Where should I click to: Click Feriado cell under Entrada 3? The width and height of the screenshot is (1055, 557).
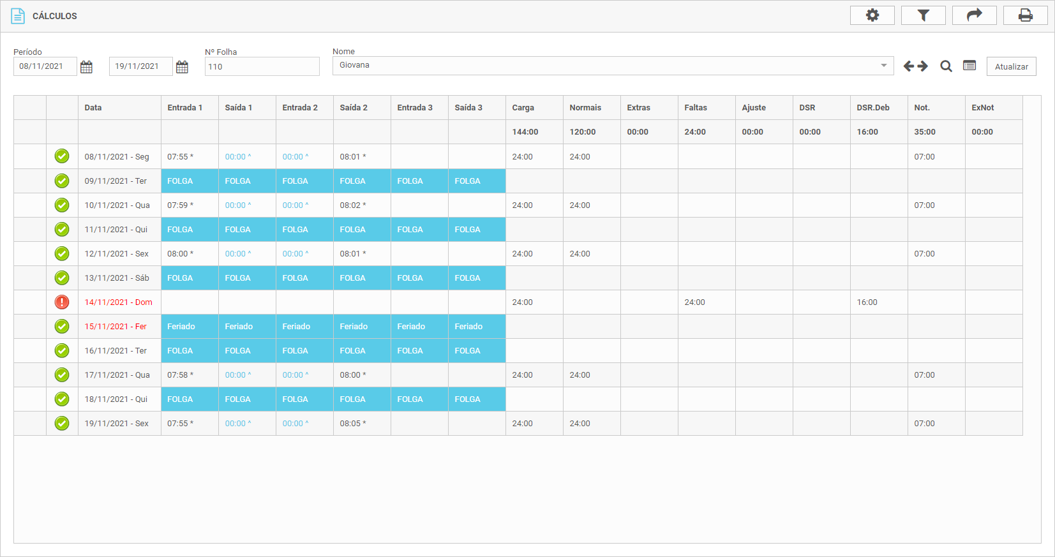tap(419, 327)
